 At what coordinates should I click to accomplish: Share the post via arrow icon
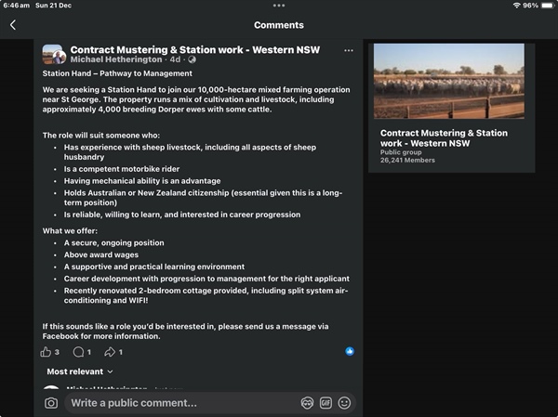[110, 352]
